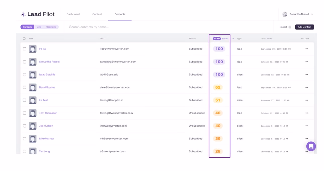Open the Content tab
The height and width of the screenshot is (171, 324).
click(x=97, y=14)
